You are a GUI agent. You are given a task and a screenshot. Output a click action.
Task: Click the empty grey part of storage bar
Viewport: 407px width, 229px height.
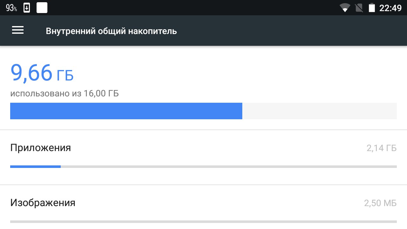tap(319, 111)
